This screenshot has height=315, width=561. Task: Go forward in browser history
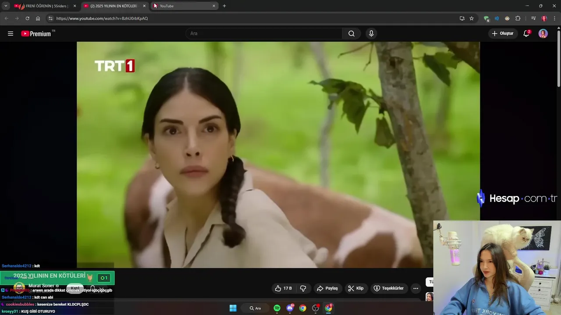(17, 18)
